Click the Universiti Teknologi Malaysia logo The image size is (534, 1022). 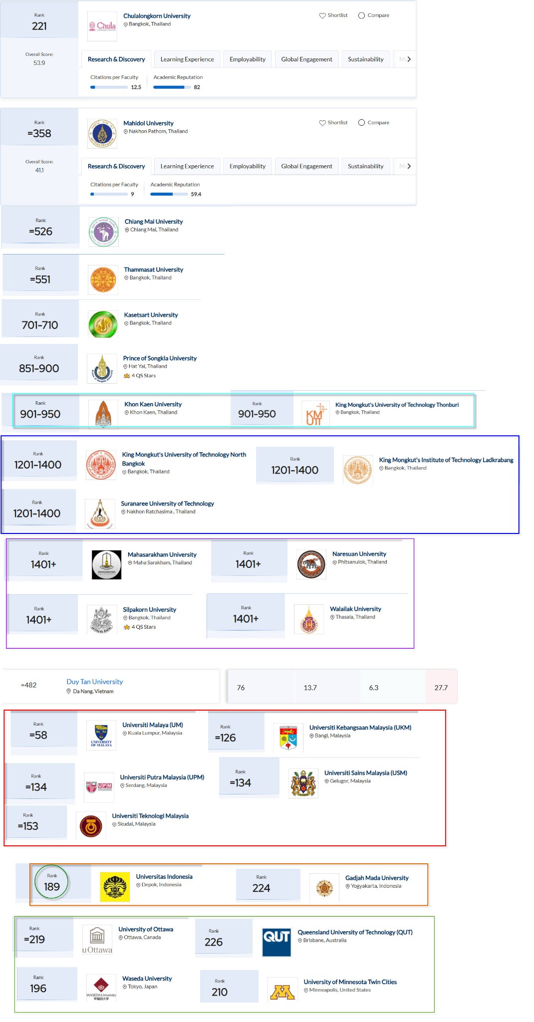91,826
